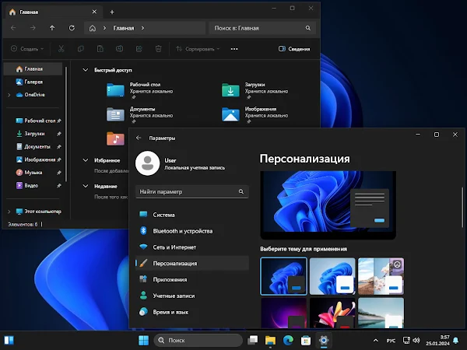Show hidden tray icons chevron
The width and height of the screenshot is (467, 350).
(376, 340)
